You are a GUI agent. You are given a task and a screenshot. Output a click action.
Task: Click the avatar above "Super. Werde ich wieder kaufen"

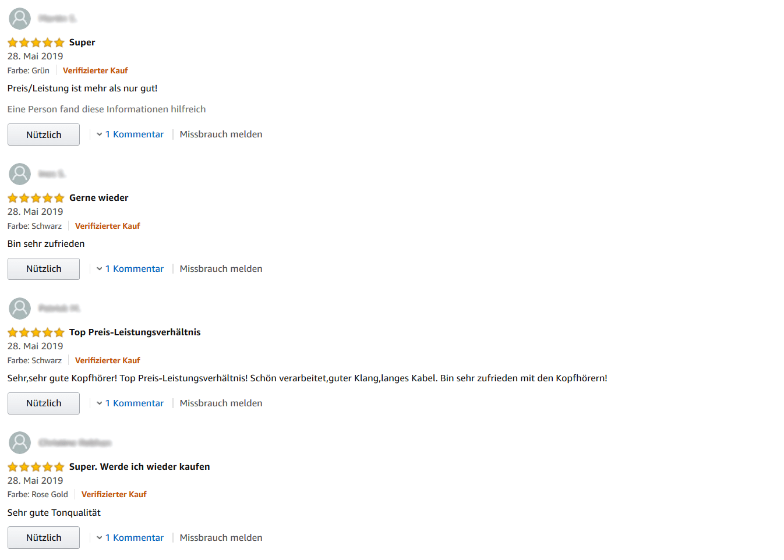pos(20,443)
